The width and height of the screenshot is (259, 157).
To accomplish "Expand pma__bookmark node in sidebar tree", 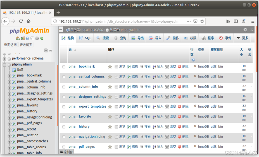I will tap(9, 76).
